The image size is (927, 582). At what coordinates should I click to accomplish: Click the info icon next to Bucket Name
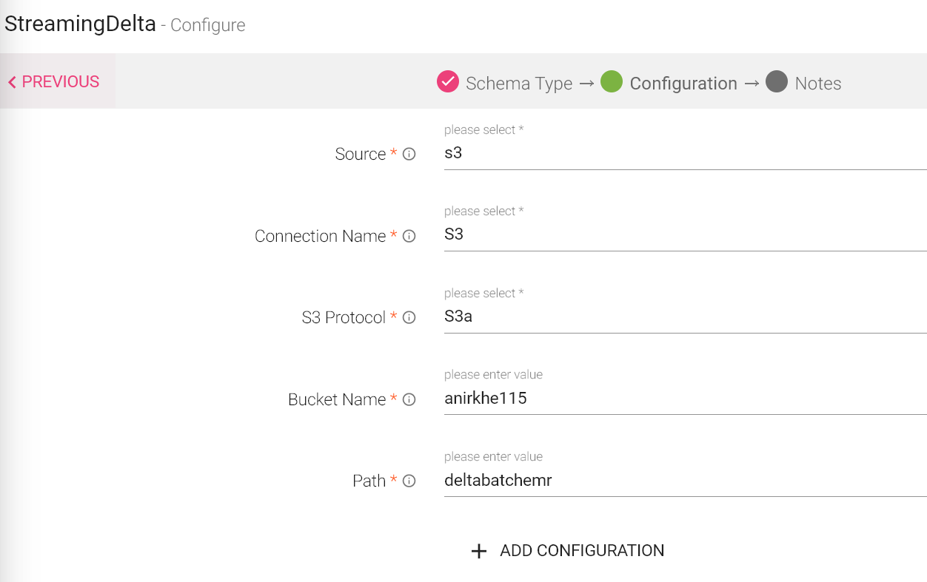[409, 400]
